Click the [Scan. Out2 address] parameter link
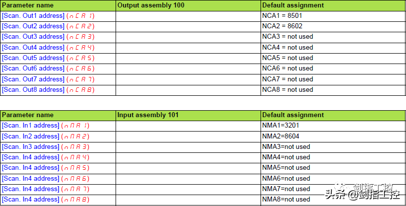 [x=33, y=26]
